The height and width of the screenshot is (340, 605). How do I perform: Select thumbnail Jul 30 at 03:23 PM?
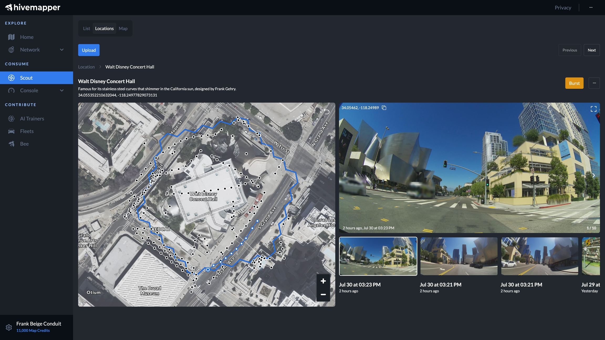coord(378,256)
